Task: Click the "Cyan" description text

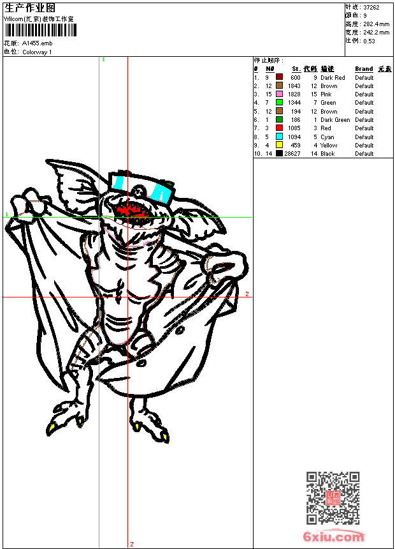Action: (x=327, y=137)
